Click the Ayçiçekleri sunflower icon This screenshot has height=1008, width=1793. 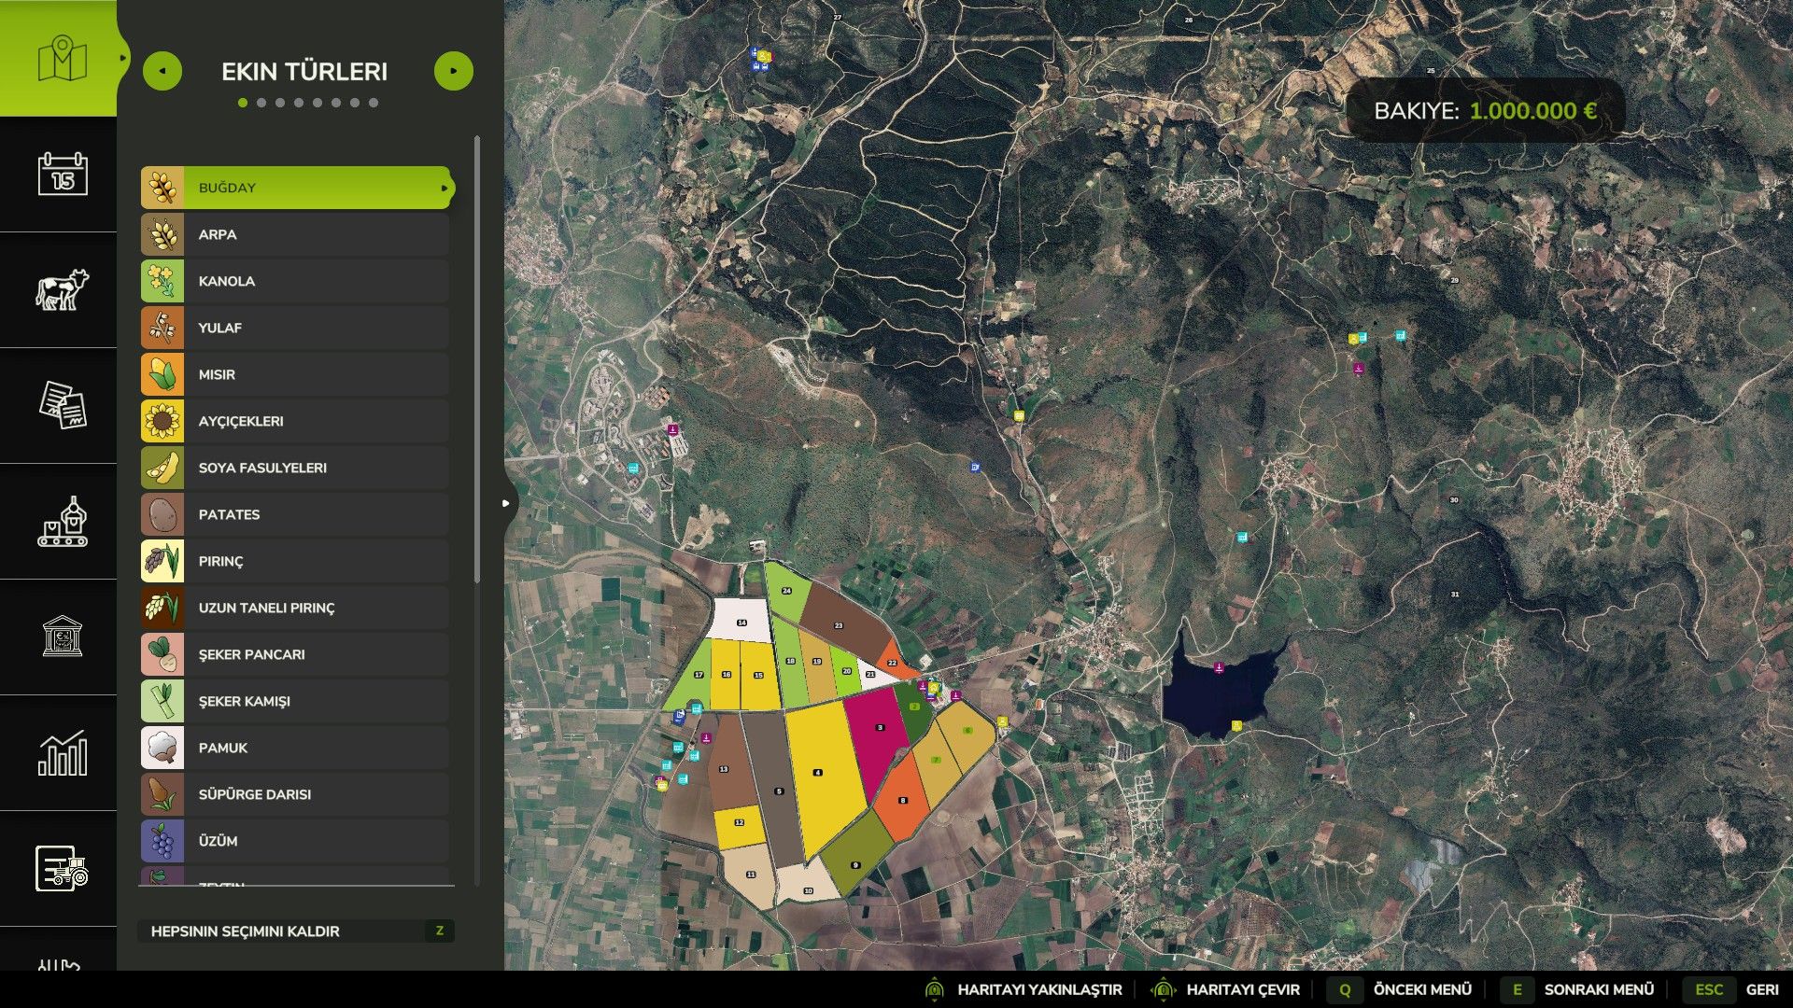pos(162,421)
